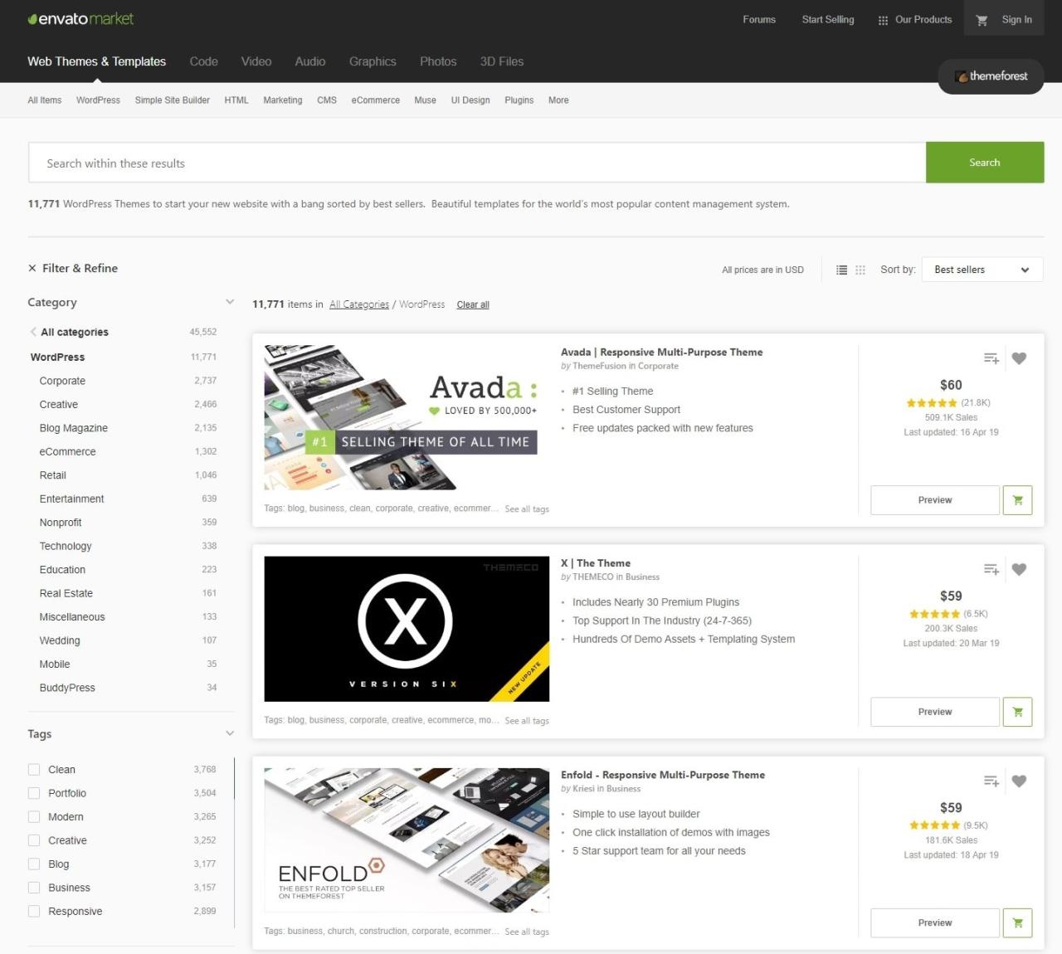Add Avada to collection icon
This screenshot has width=1062, height=954.
click(991, 358)
